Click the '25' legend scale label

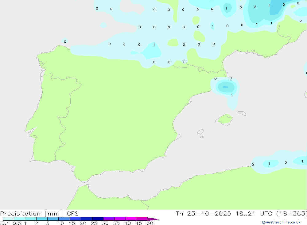(94, 223)
